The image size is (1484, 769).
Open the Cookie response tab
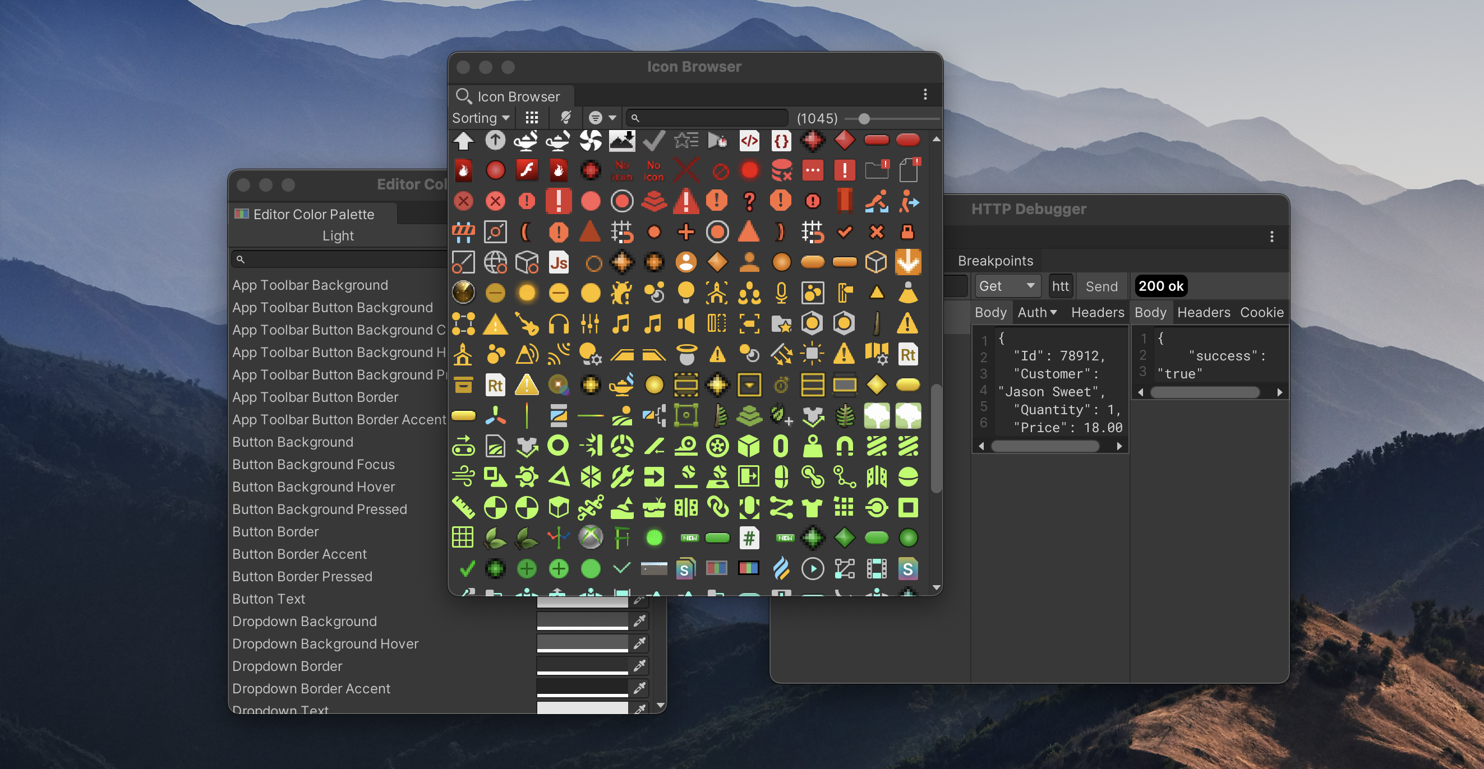[x=1261, y=313]
